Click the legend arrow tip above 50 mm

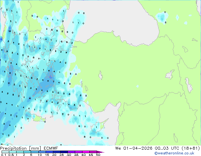(101, 152)
